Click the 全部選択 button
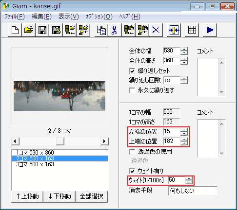The width and height of the screenshot is (237, 210). click(92, 196)
